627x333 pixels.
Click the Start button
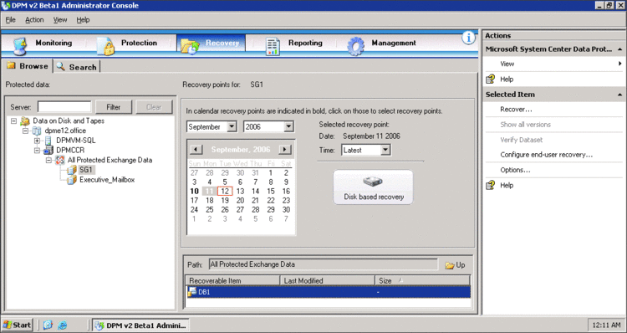(17, 325)
